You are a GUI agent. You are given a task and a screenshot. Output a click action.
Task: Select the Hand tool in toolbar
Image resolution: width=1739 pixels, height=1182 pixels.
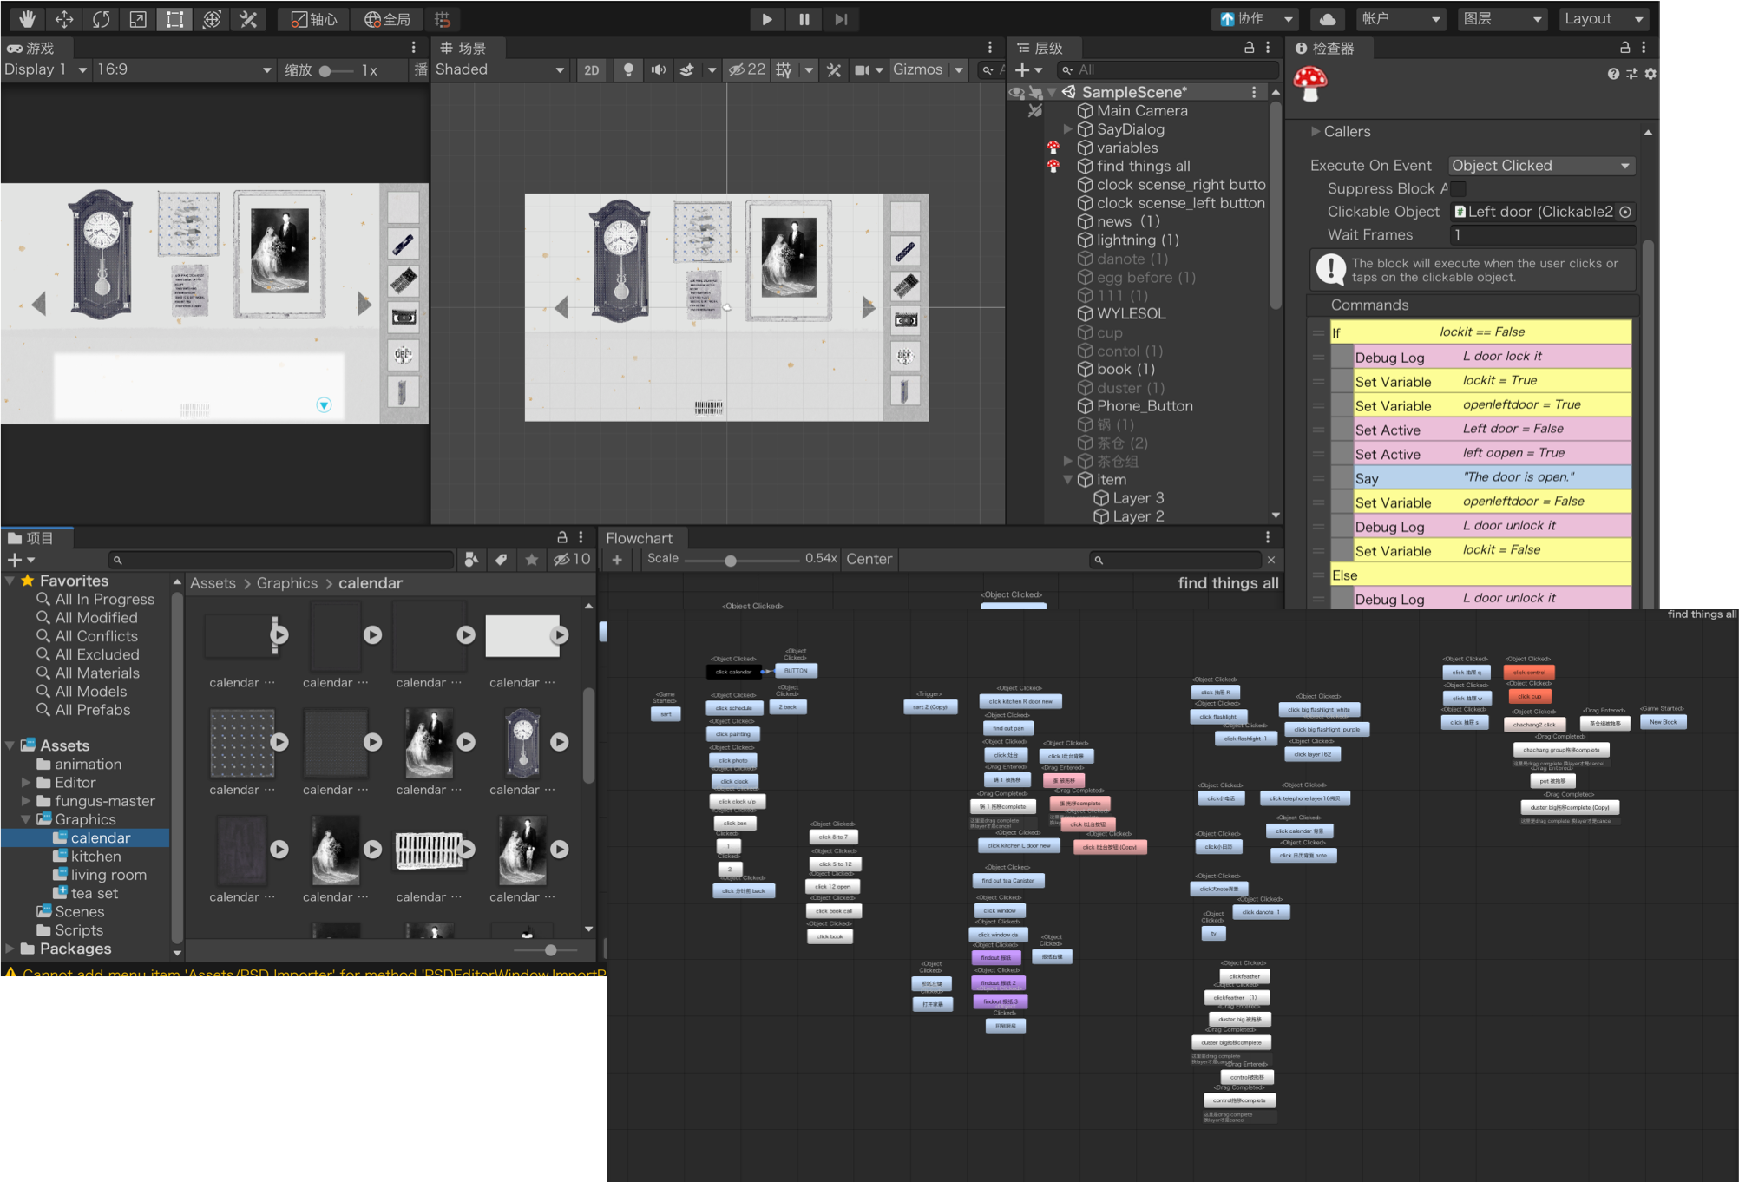[27, 19]
